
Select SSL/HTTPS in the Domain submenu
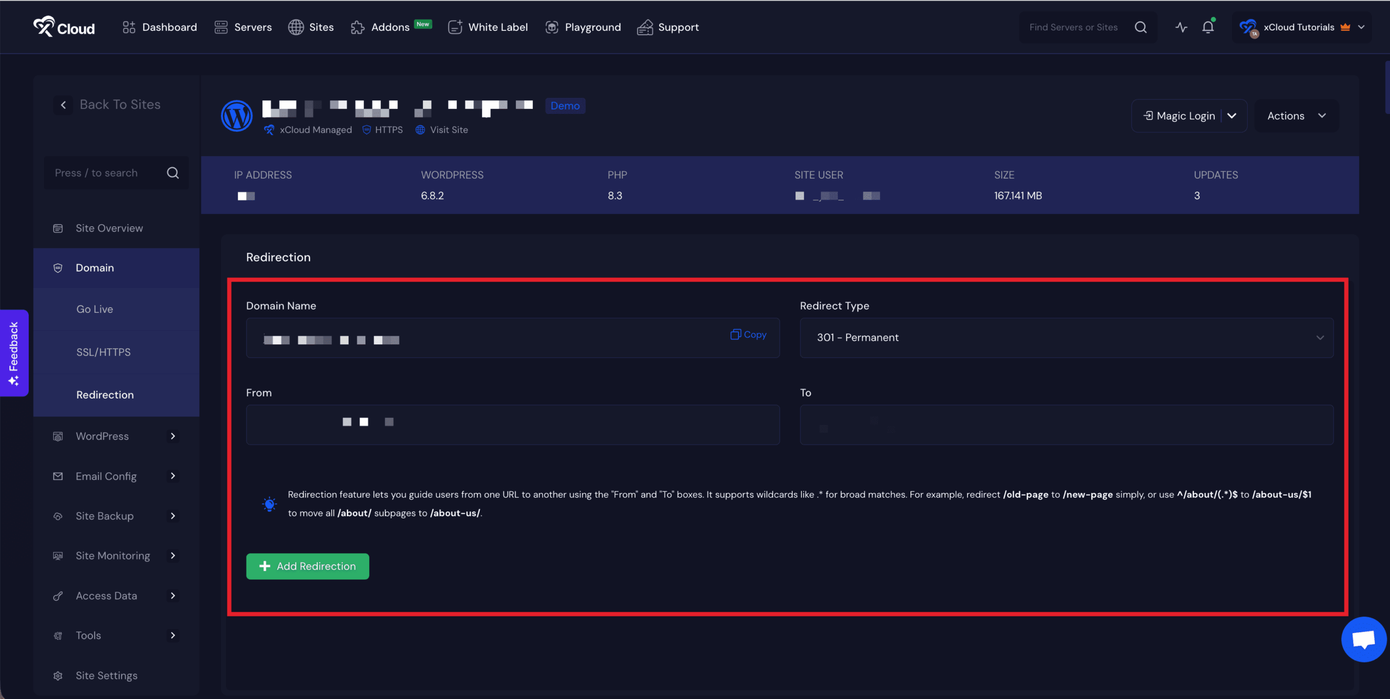pyautogui.click(x=103, y=352)
